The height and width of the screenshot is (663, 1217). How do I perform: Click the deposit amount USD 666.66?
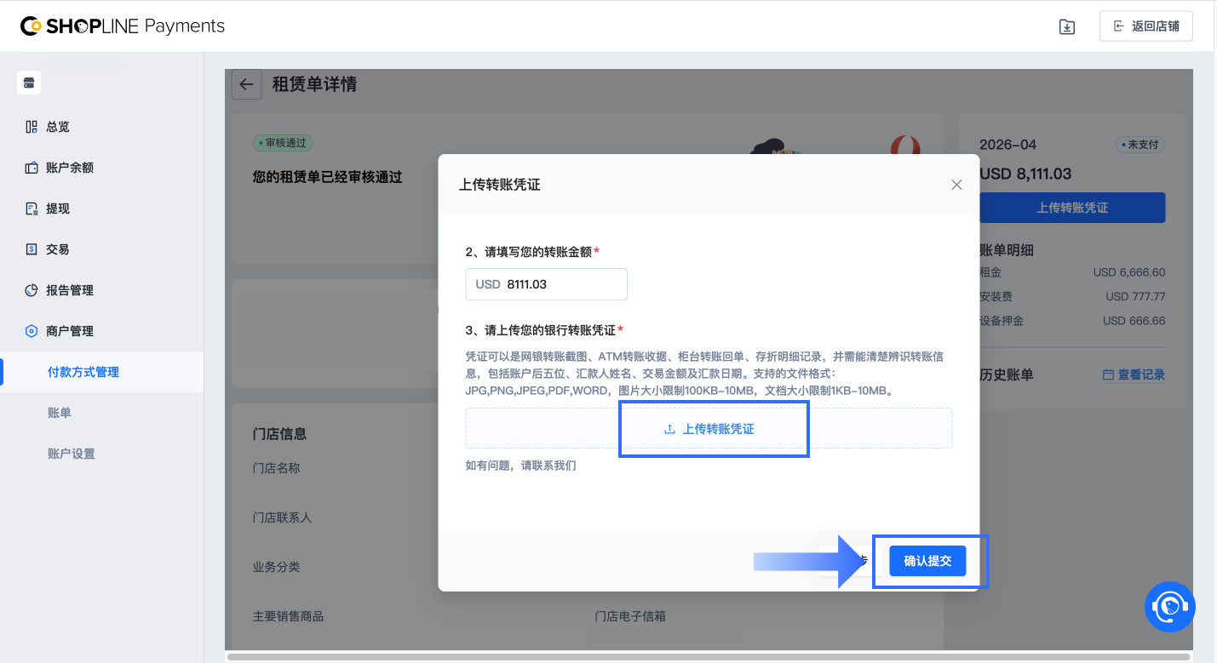[x=1134, y=321]
